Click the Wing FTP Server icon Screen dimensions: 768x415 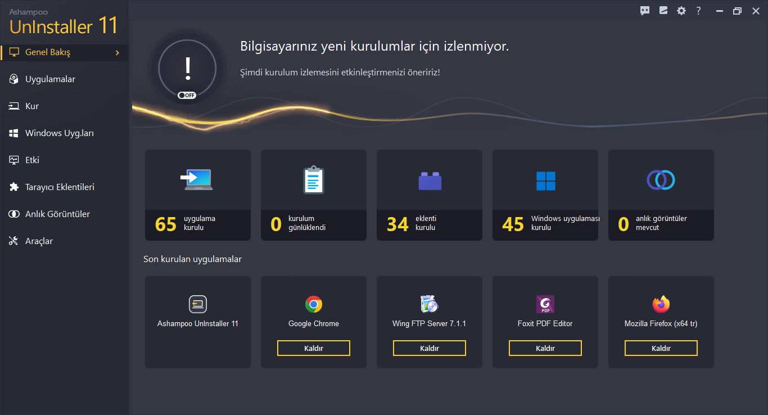430,304
